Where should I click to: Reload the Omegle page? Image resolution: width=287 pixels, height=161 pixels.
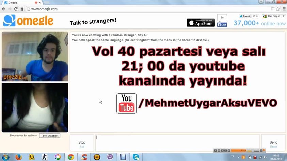click(x=16, y=9)
